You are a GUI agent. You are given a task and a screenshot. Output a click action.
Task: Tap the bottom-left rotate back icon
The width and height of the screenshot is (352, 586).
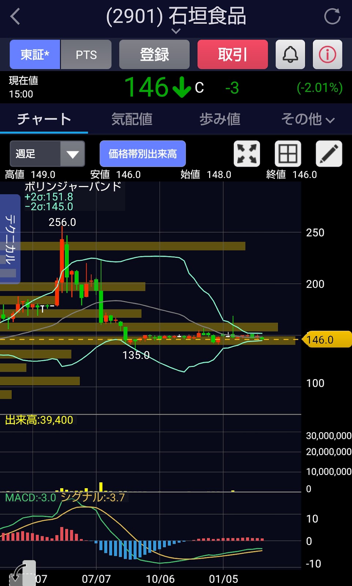pos(23,574)
